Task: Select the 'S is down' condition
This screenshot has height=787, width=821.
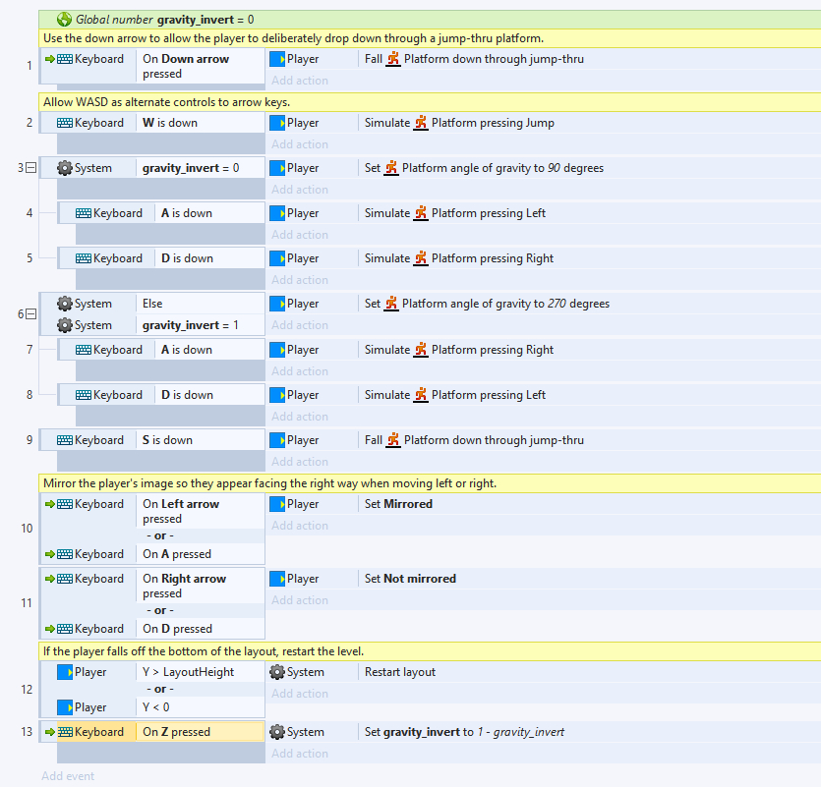Action: click(x=153, y=440)
